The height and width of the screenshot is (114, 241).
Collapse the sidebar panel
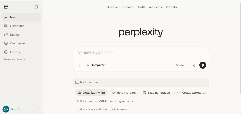[36, 7]
